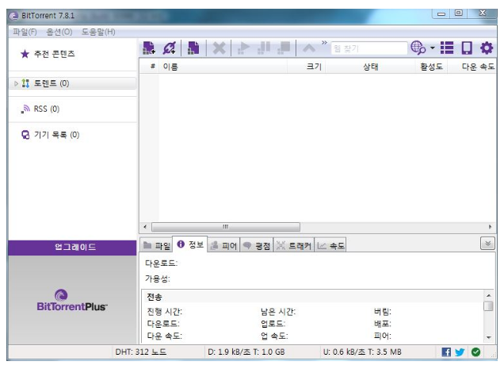504x369 pixels.
Task: Click the BitTorrentPlus banner
Action: (72, 300)
